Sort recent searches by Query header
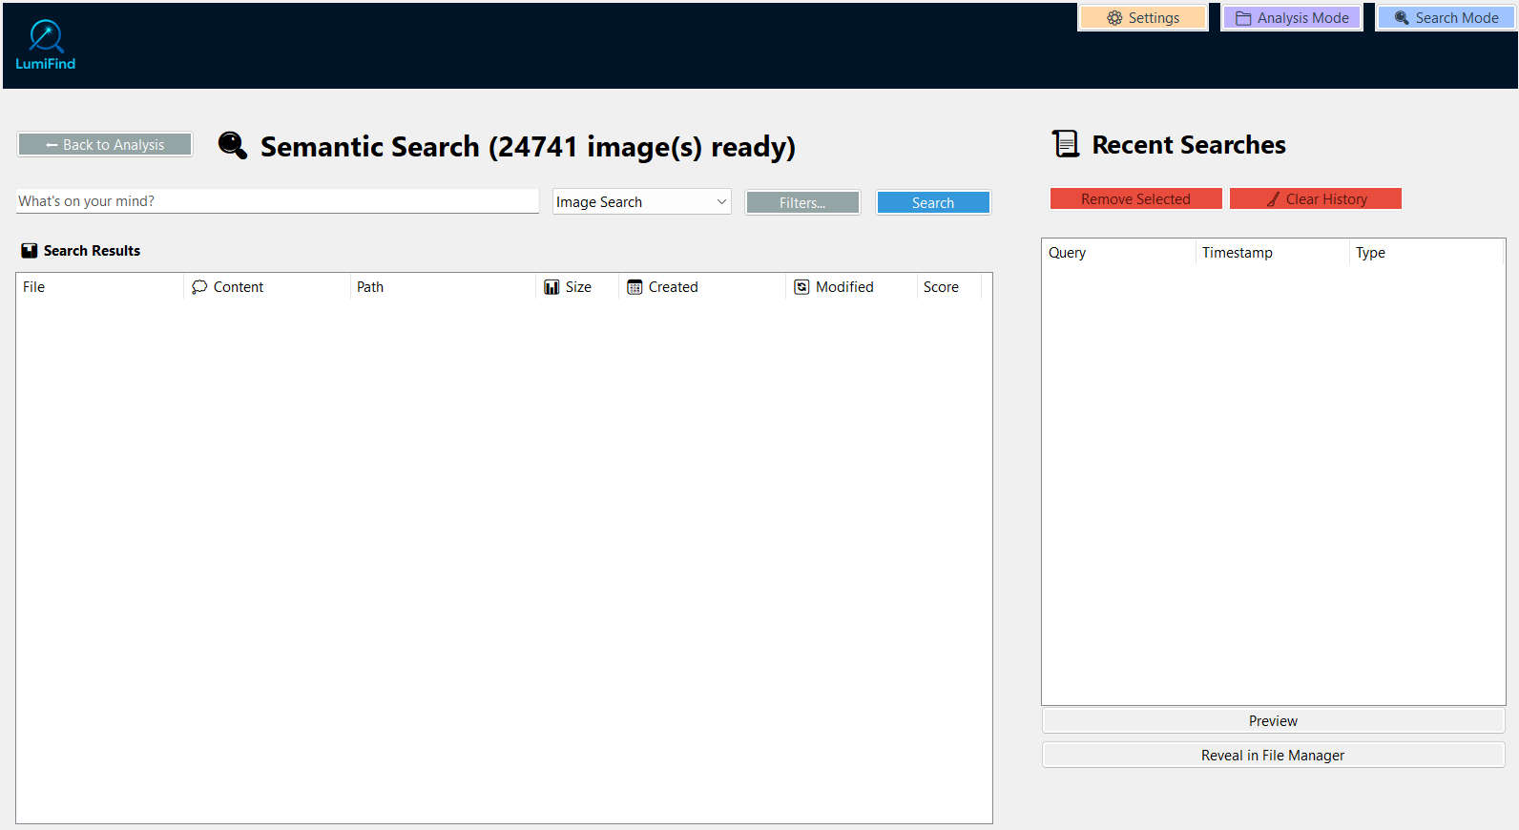1519x830 pixels. click(1119, 253)
